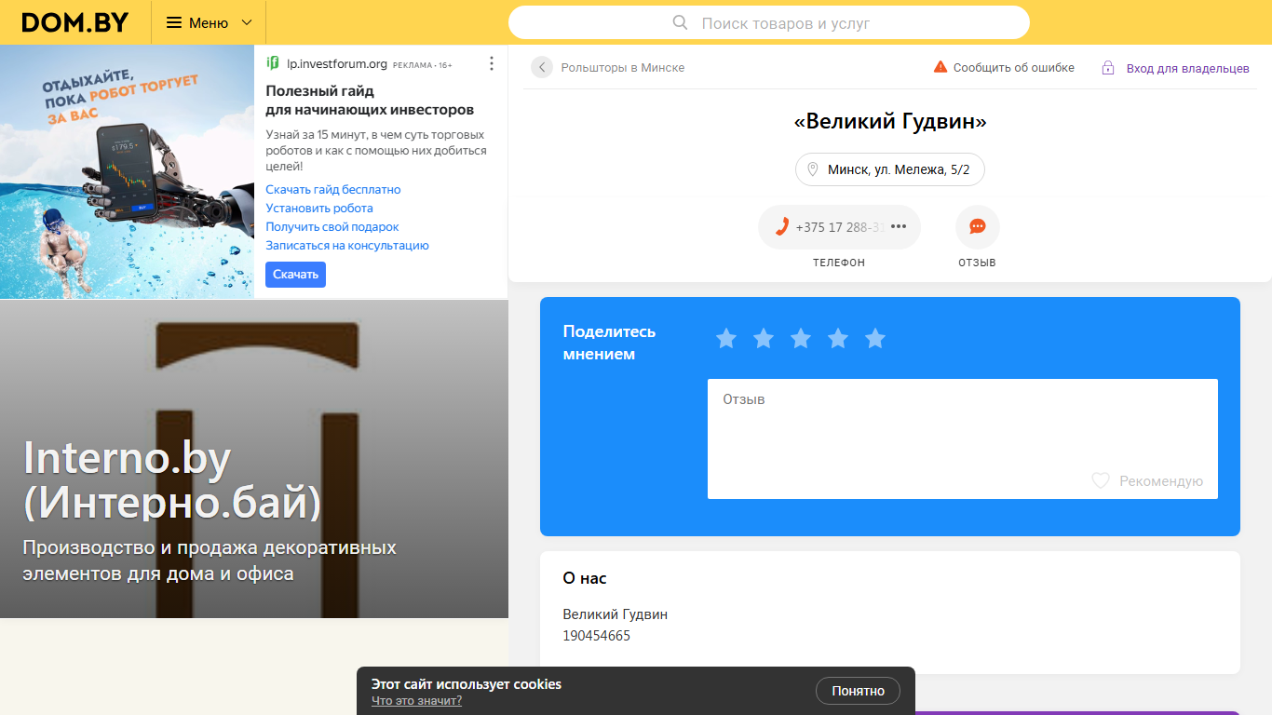Viewport: 1272px width, 715px height.
Task: Click the search magnifier icon
Action: click(x=680, y=22)
